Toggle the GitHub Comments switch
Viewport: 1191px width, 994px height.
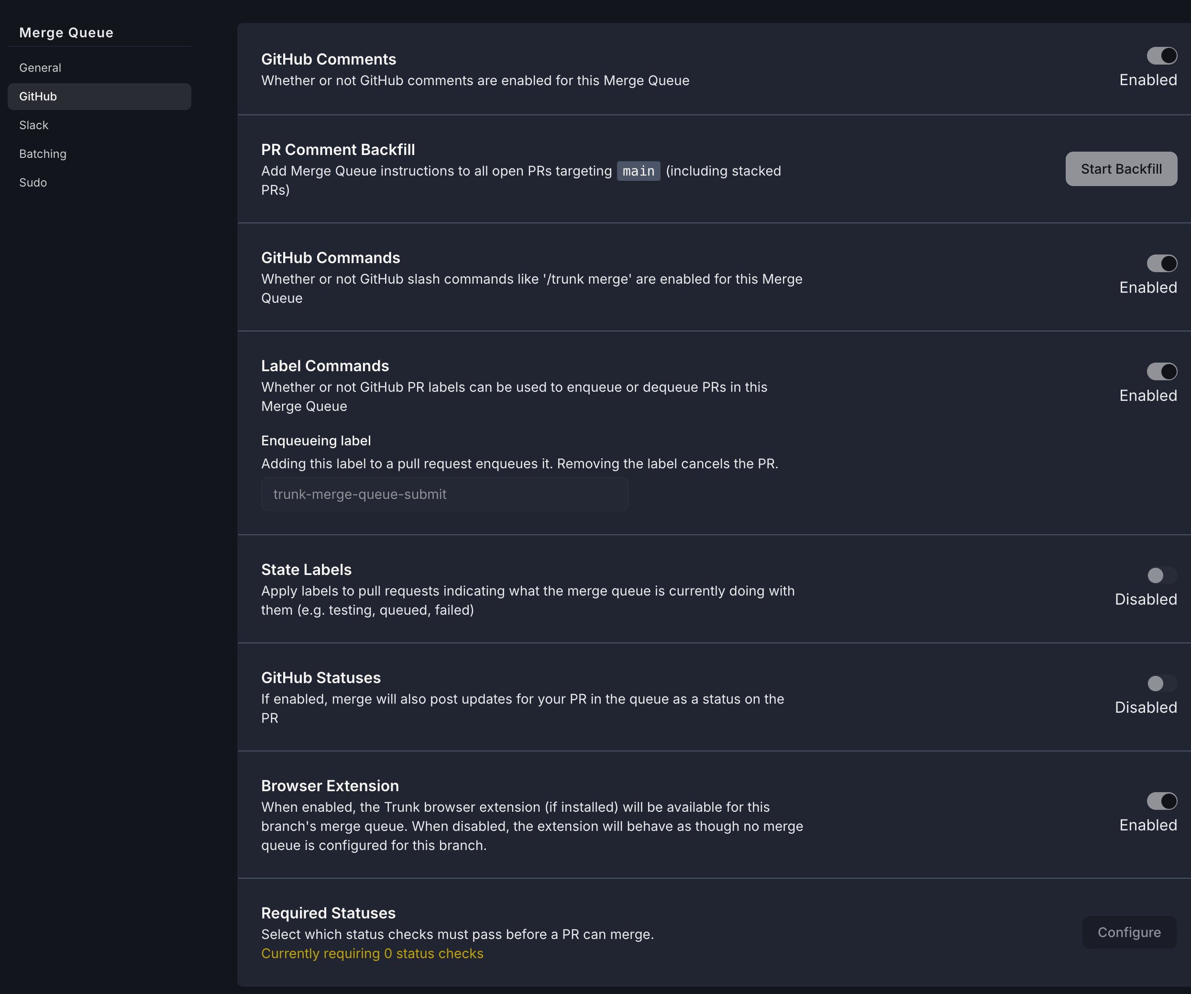pyautogui.click(x=1161, y=55)
